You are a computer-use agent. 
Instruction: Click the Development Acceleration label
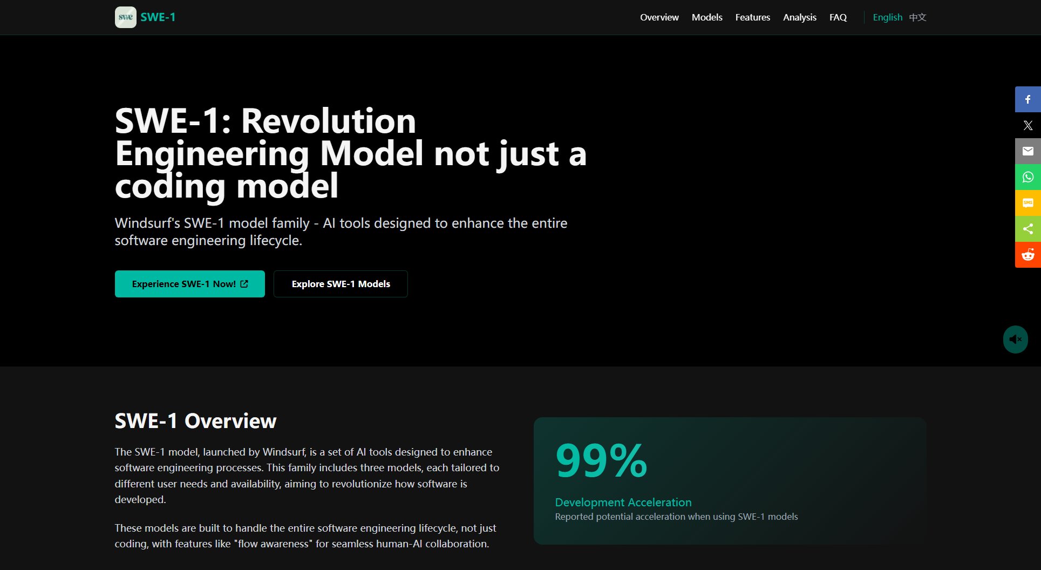(623, 502)
